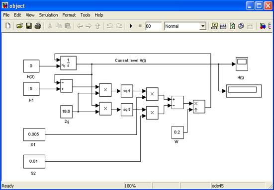Open the Help menu
Viewport: 274px width, 190px height.
pyautogui.click(x=99, y=15)
